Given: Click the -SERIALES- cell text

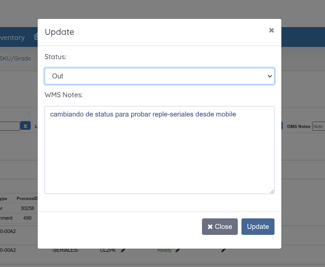Looking at the screenshot, I should click(x=65, y=250).
